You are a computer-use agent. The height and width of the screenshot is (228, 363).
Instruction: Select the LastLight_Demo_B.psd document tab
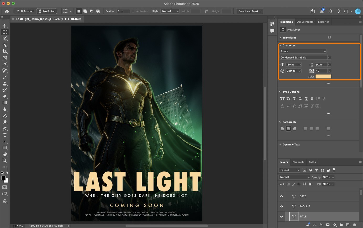49,19
